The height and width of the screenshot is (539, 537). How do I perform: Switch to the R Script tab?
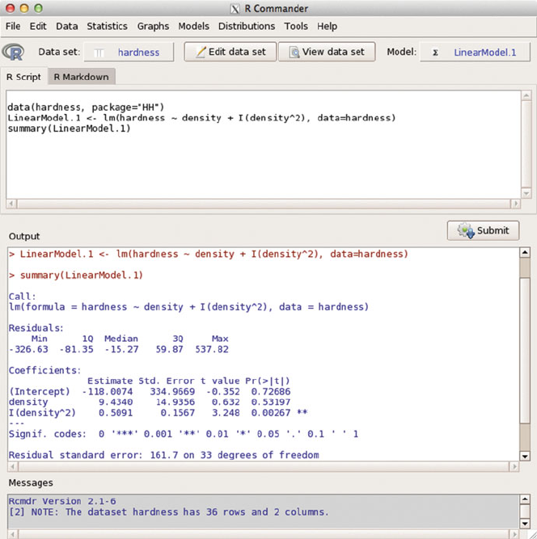pos(23,77)
